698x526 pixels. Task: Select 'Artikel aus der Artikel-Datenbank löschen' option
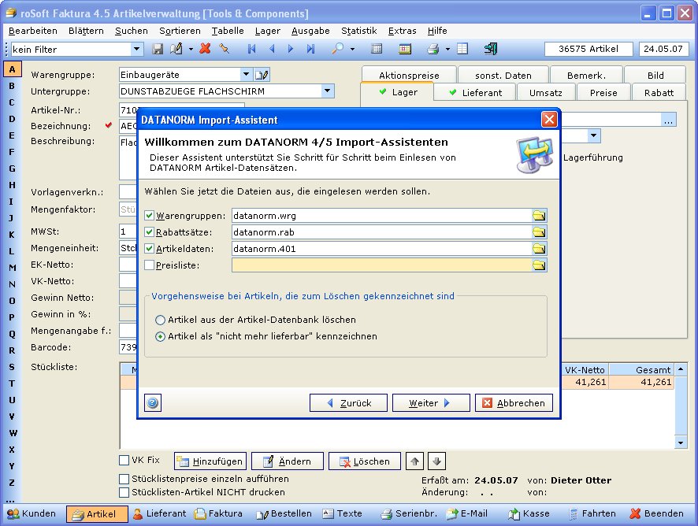pyautogui.click(x=161, y=320)
